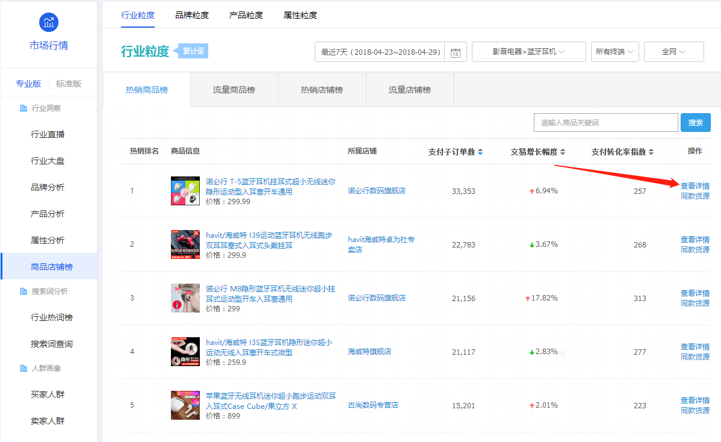
Task: Select the 流量商品榜 tab
Action: 234,90
